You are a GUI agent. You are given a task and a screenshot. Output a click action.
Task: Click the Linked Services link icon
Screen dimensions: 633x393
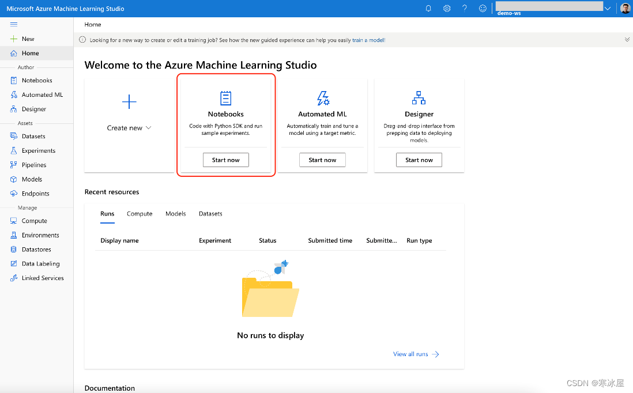(14, 278)
